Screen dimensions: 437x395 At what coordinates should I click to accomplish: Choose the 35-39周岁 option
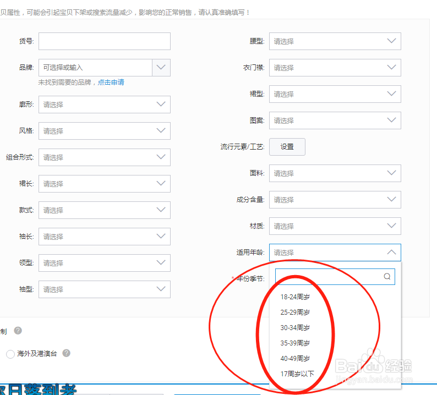click(x=295, y=343)
